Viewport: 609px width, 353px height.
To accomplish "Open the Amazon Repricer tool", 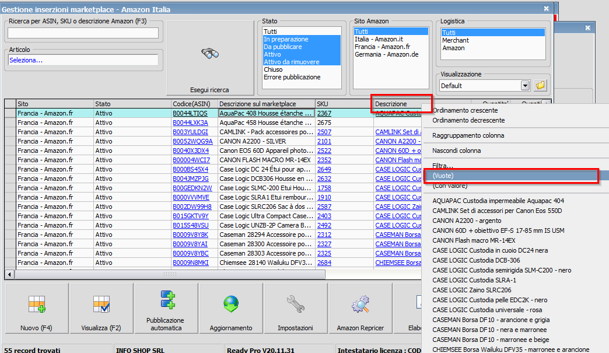I will (360, 308).
